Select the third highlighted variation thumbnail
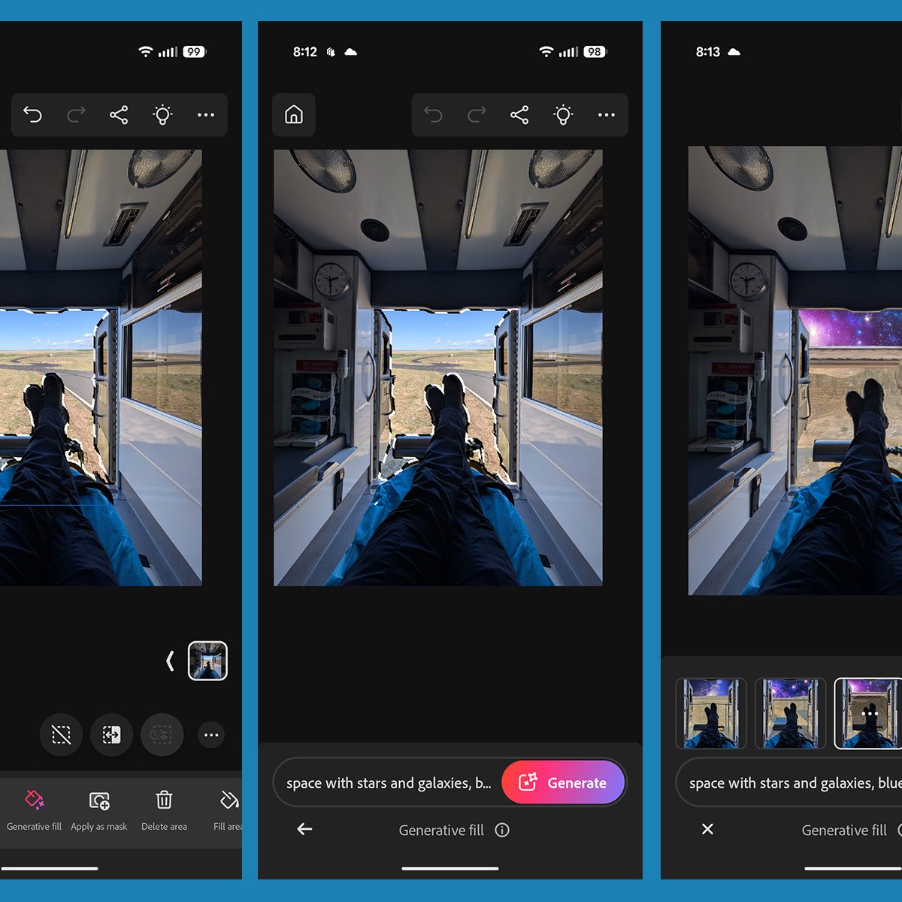The width and height of the screenshot is (902, 902). tap(868, 713)
